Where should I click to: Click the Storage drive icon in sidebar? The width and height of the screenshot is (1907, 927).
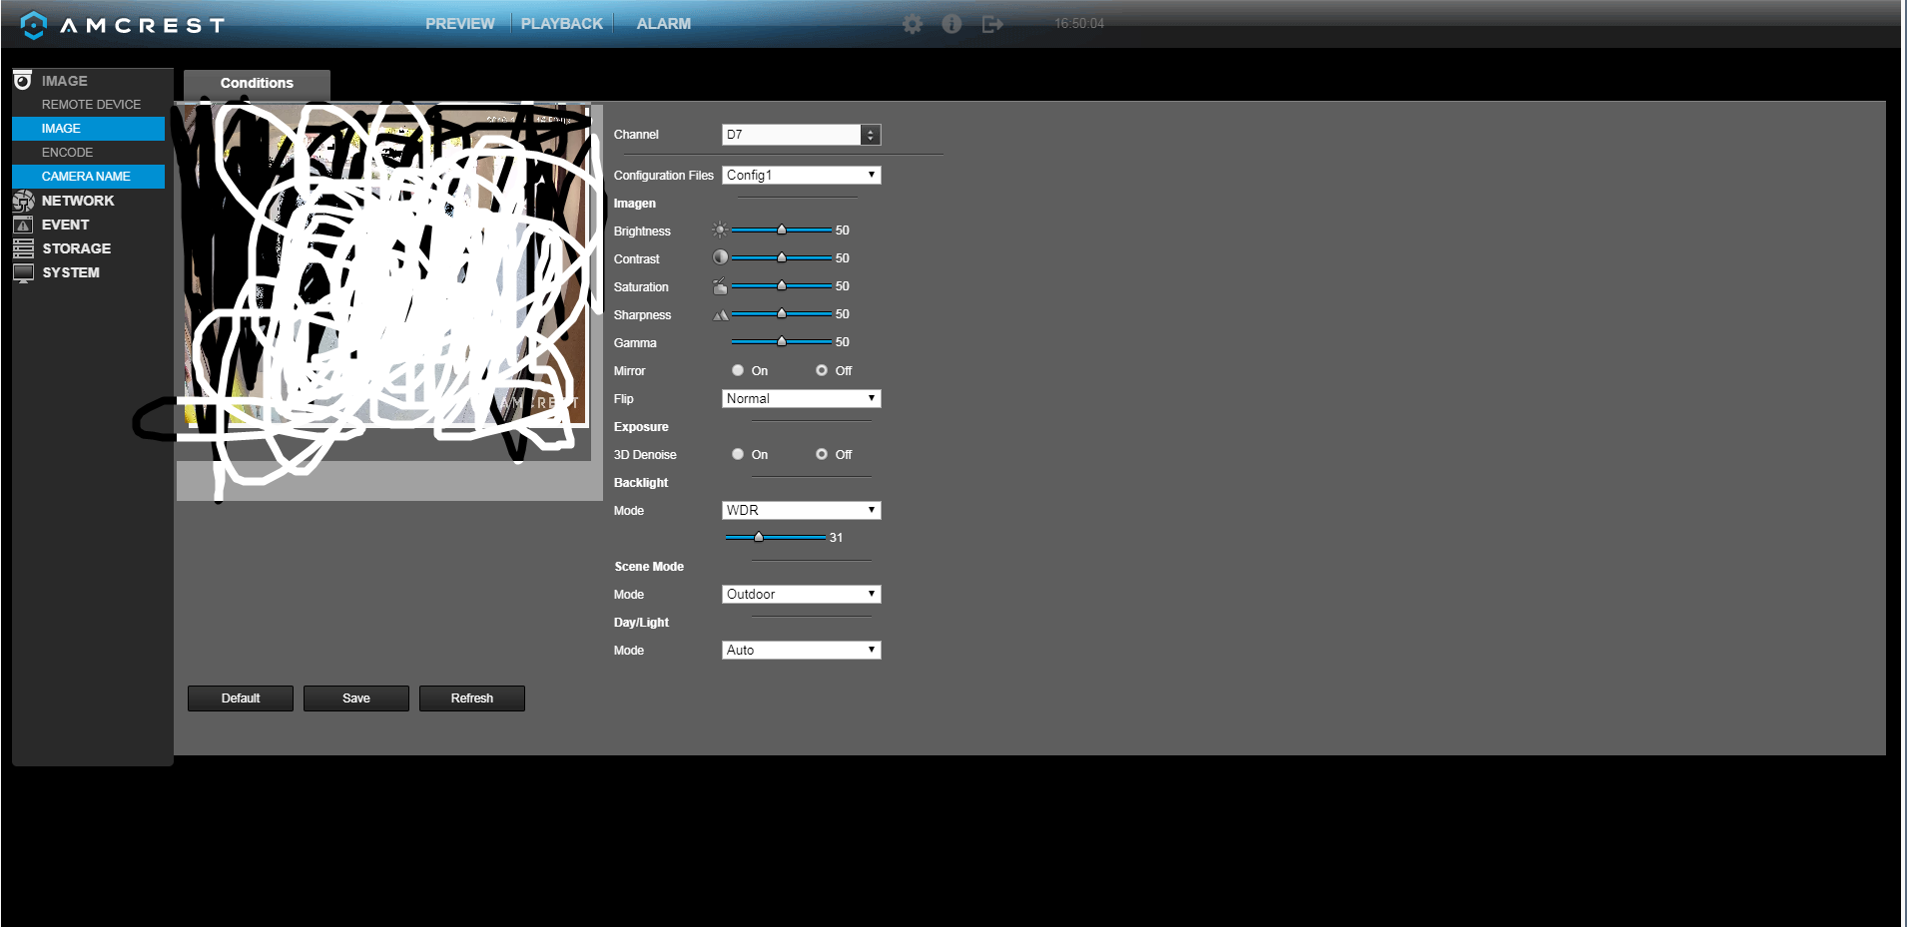tap(23, 248)
